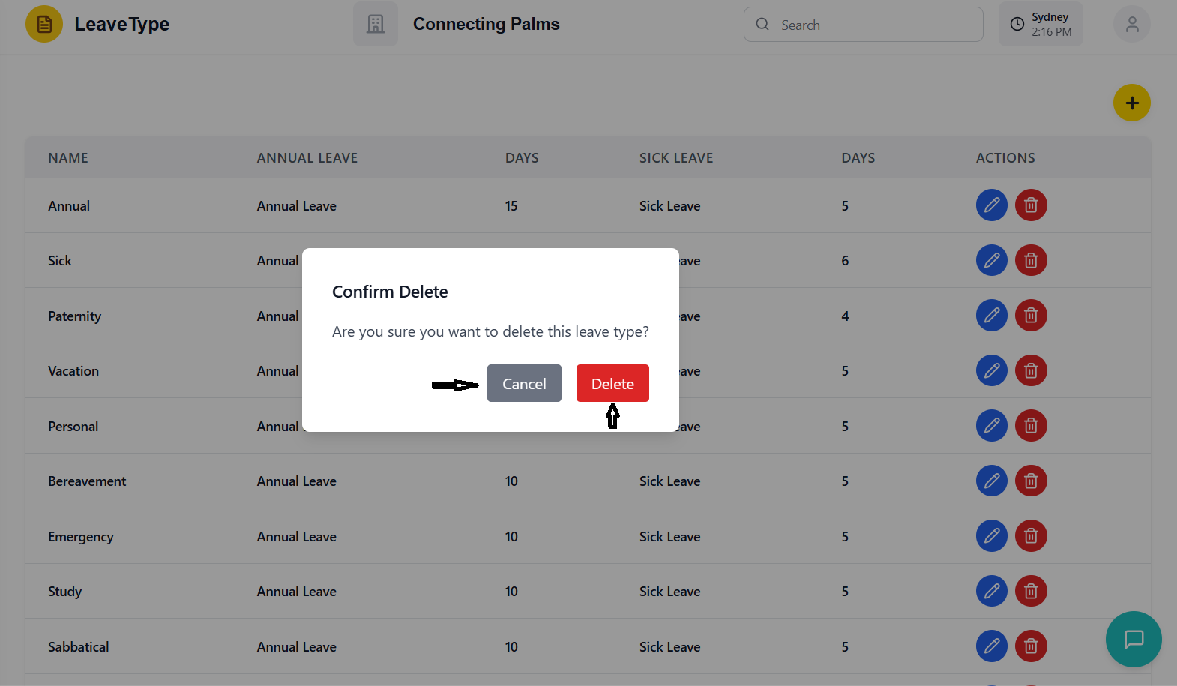Click the delete icon for the Paternity row

coord(1031,315)
